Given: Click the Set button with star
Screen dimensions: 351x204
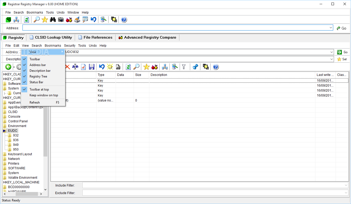Looking at the screenshot, I should [343, 59].
